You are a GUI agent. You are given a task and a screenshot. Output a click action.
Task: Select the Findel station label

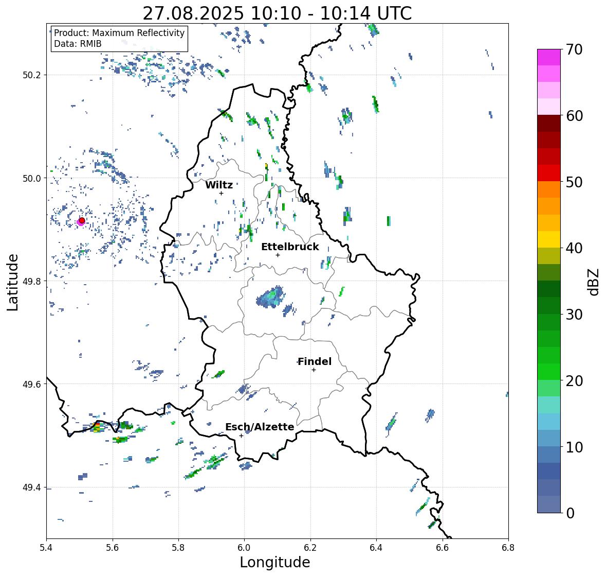tap(314, 361)
